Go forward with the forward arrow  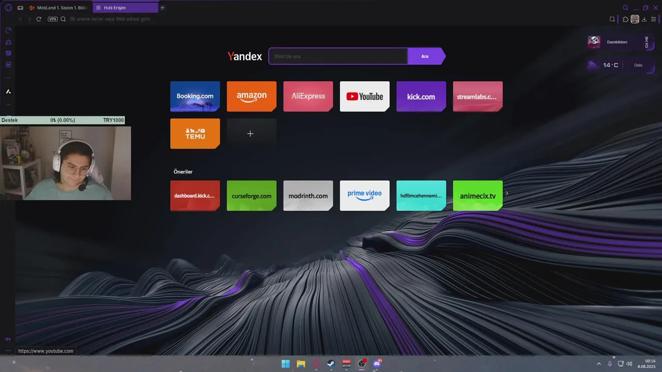(29, 19)
